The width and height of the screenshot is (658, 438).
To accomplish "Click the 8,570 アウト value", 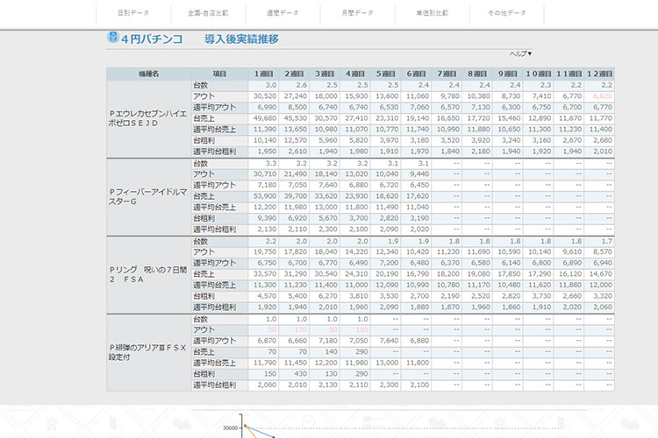I will [x=603, y=252].
